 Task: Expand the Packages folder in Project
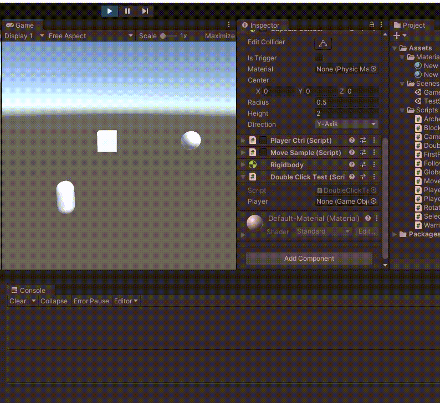click(395, 234)
